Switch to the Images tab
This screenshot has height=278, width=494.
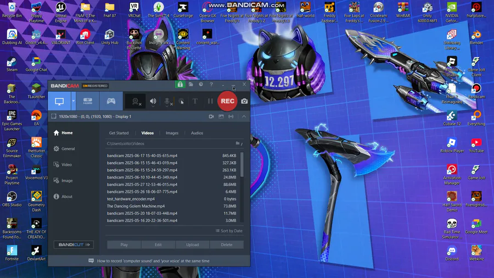pos(172,133)
